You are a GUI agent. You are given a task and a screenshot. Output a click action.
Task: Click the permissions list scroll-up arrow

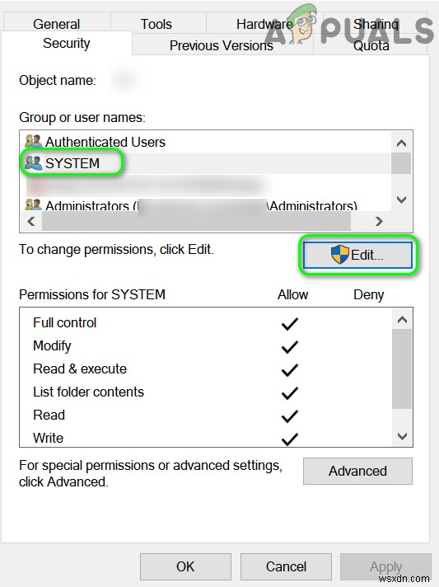tap(403, 319)
